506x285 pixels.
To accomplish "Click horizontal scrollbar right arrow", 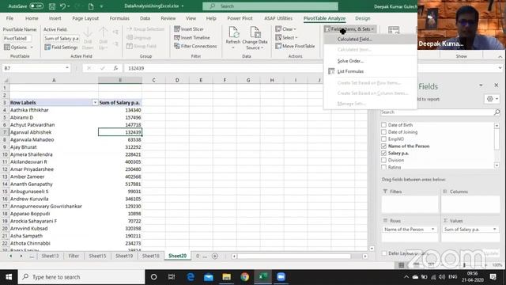I will tap(365, 256).
